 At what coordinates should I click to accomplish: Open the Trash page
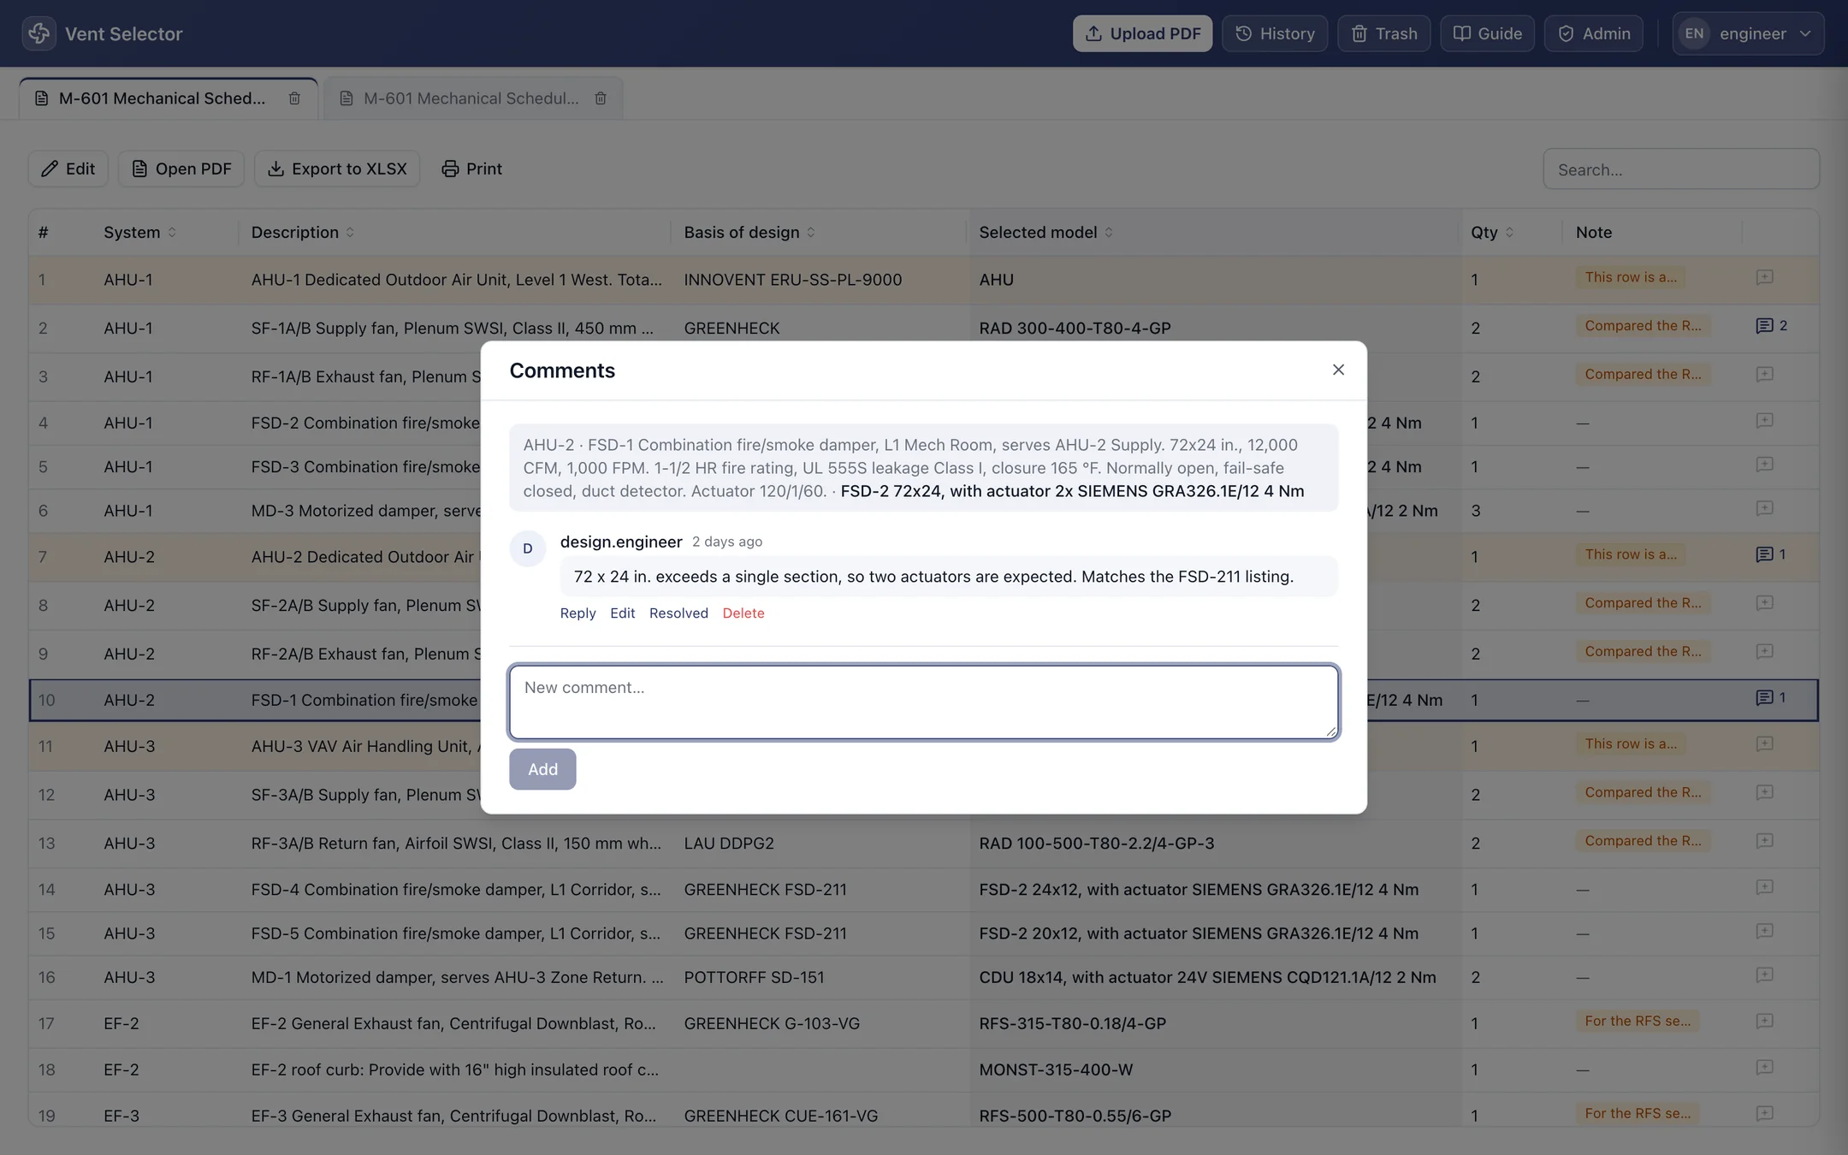pyautogui.click(x=1384, y=33)
